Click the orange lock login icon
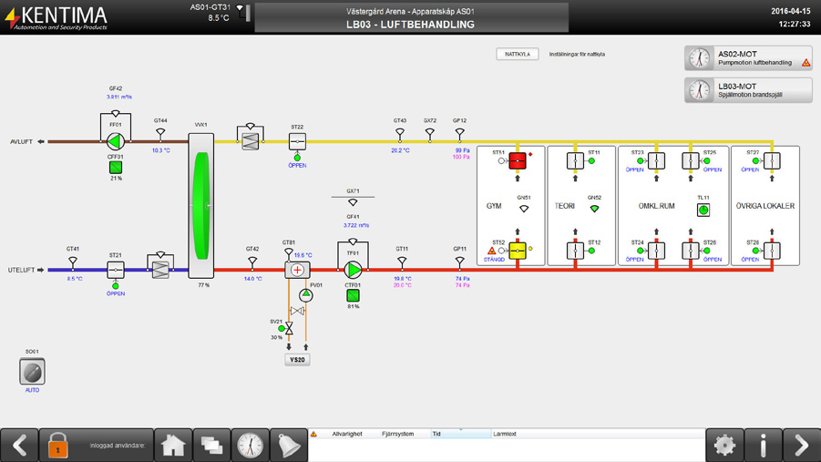The width and height of the screenshot is (821, 462). 57,446
